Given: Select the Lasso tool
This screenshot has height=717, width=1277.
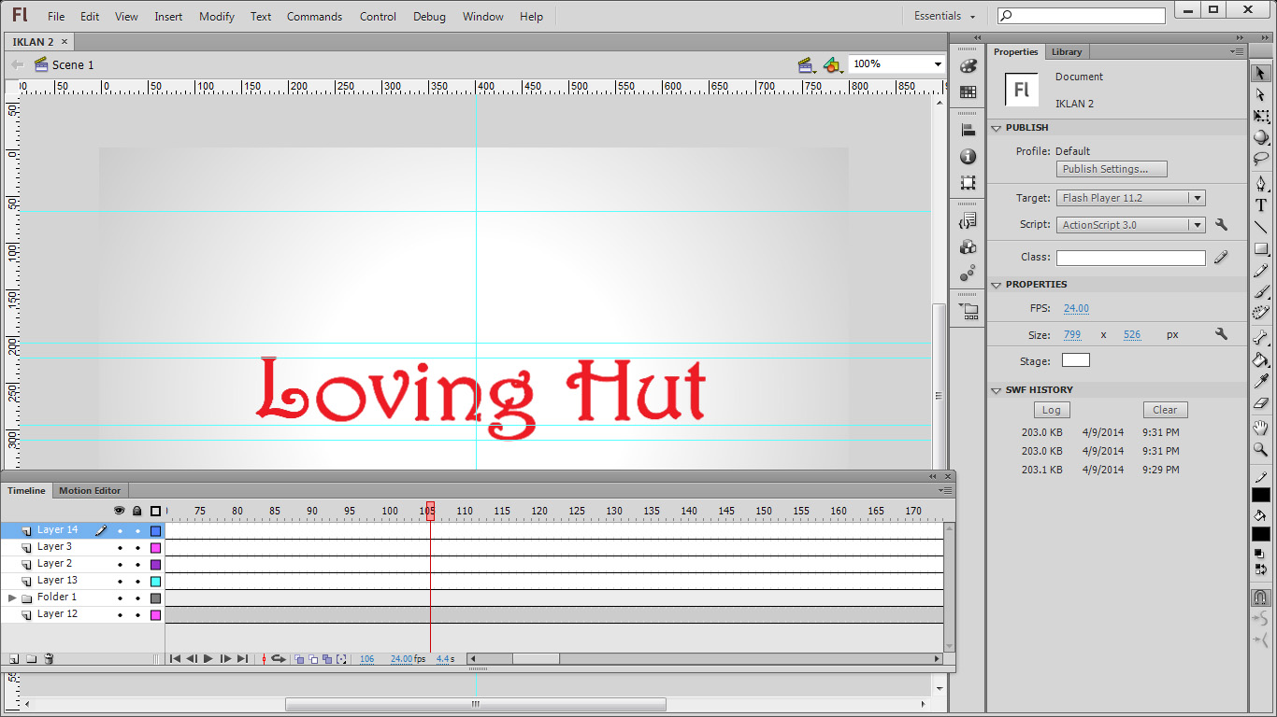Looking at the screenshot, I should point(1260,159).
